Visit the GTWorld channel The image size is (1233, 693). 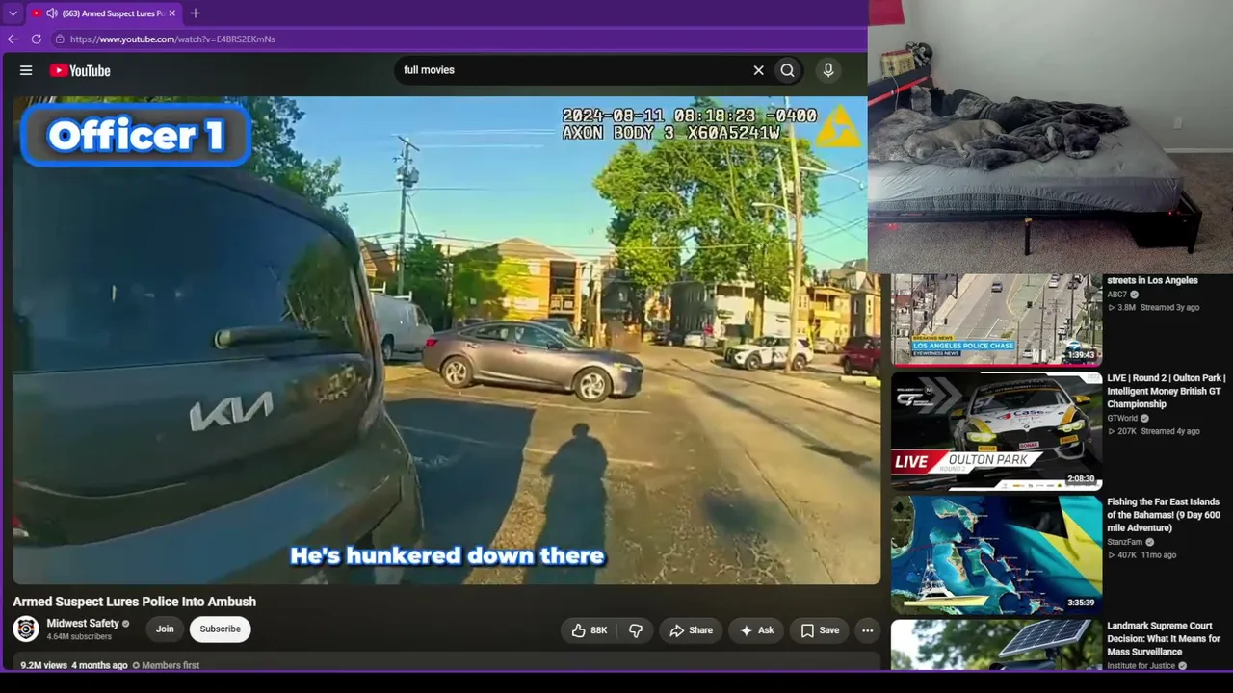click(1122, 419)
